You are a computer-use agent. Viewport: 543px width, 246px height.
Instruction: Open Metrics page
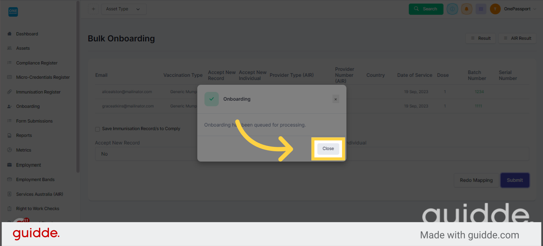coord(23,150)
